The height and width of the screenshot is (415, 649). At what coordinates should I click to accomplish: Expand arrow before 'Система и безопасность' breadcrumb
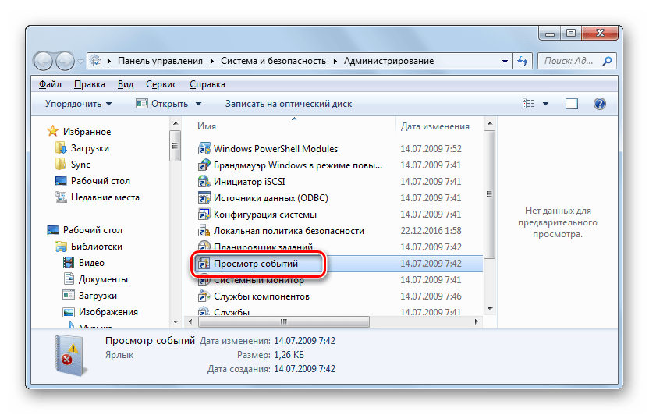[211, 62]
